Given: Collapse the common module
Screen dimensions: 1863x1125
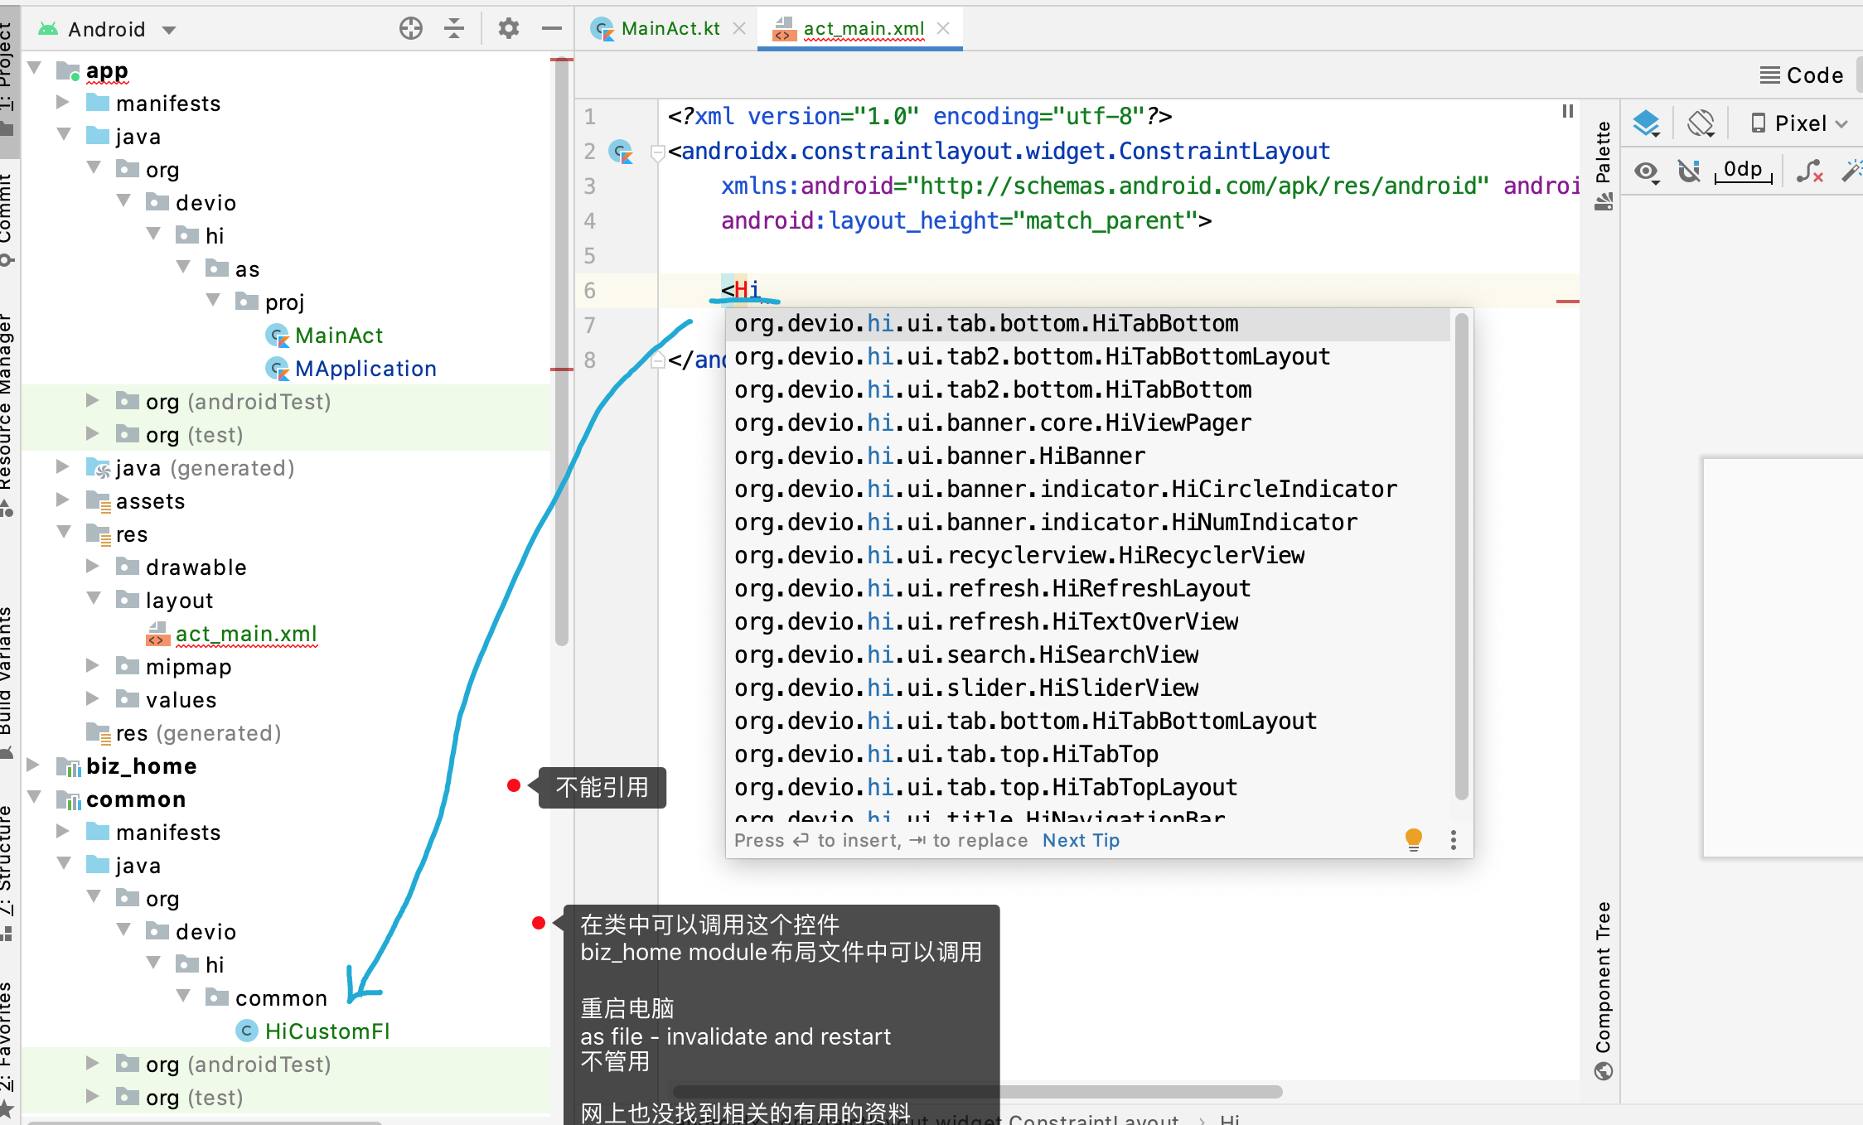Looking at the screenshot, I should coord(35,797).
